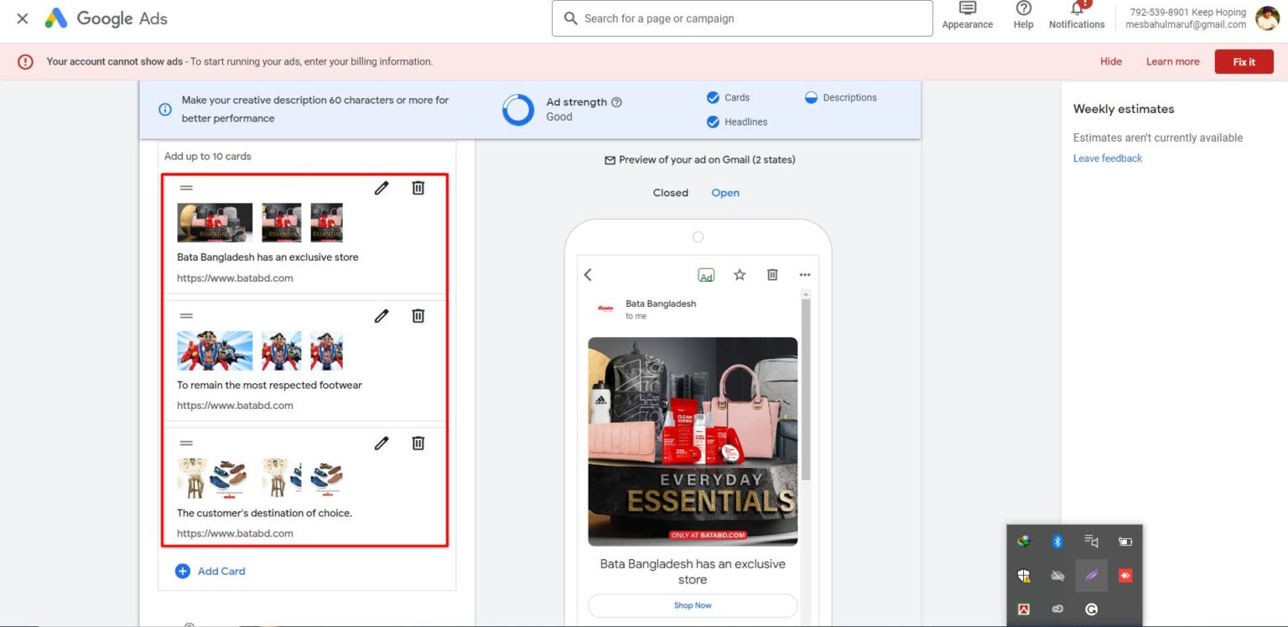Star the previewed Gmail ad
This screenshot has width=1288, height=627.
(x=740, y=275)
